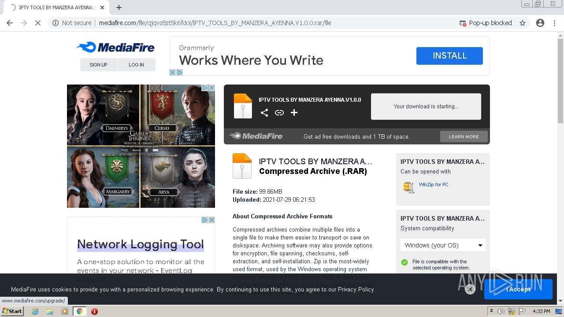Copy link using the chain link icon
The width and height of the screenshot is (564, 317).
[x=279, y=113]
